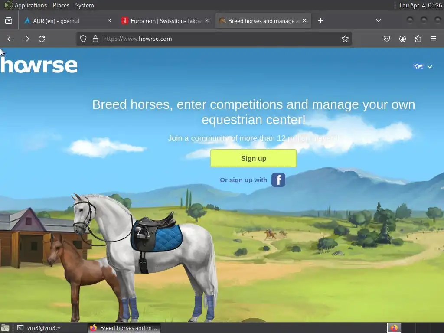Open Firefox hamburger application menu
The width and height of the screenshot is (444, 333).
[434, 39]
